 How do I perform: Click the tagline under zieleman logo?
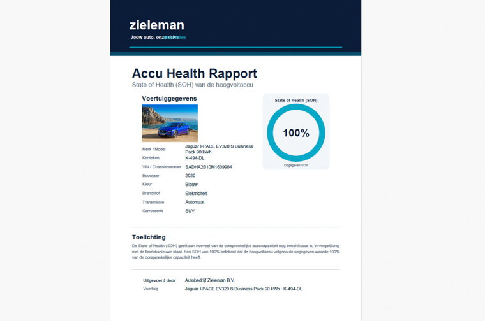[x=158, y=38]
